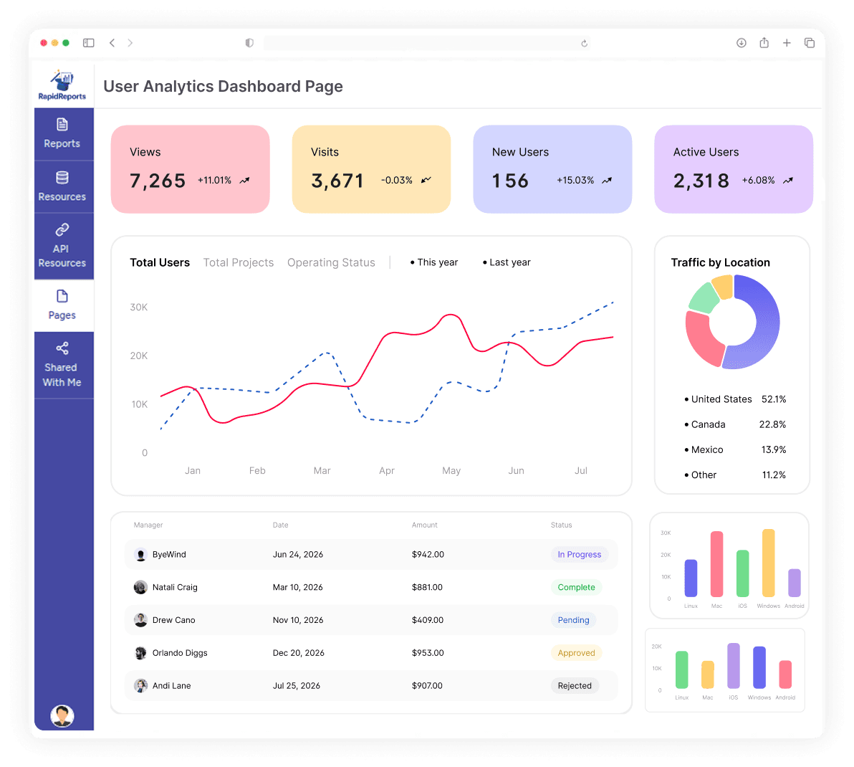
Task: Click the United States 52.1% legend row
Action: [735, 399]
